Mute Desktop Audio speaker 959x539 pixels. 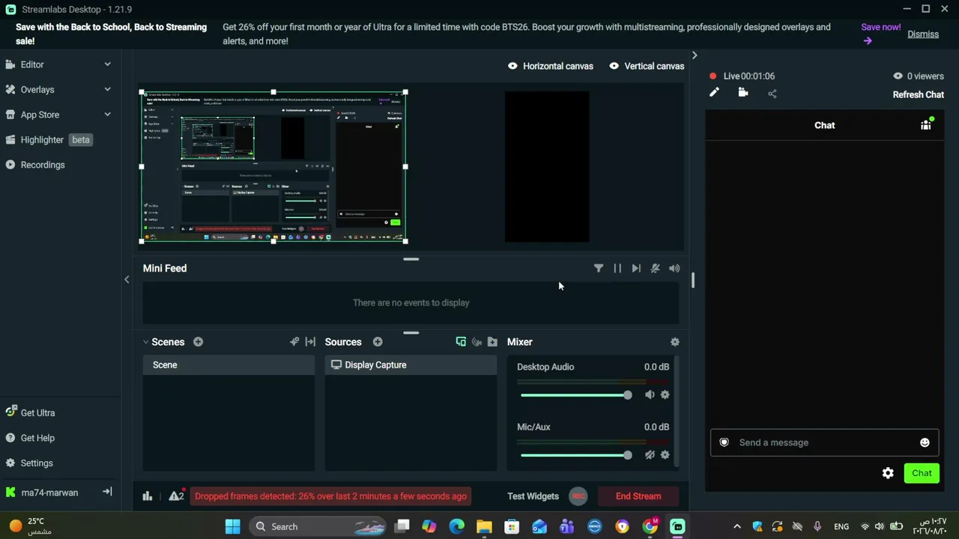tap(650, 395)
